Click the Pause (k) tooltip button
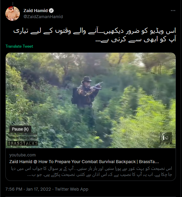Screen dimensions: 182x197 click(x=20, y=129)
